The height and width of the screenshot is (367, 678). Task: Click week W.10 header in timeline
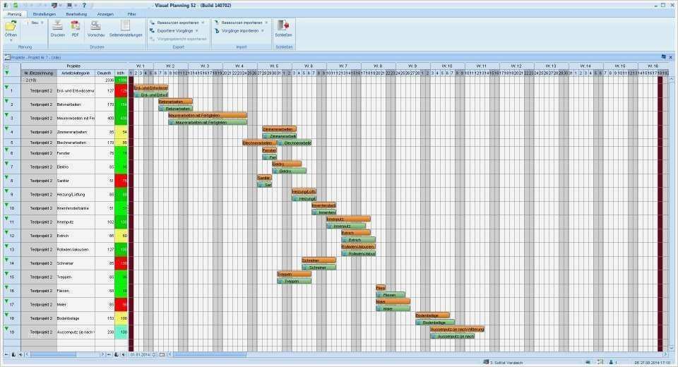tap(447, 66)
